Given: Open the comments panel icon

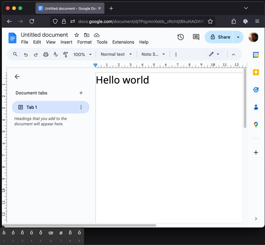Looking at the screenshot, I should tap(196, 37).
